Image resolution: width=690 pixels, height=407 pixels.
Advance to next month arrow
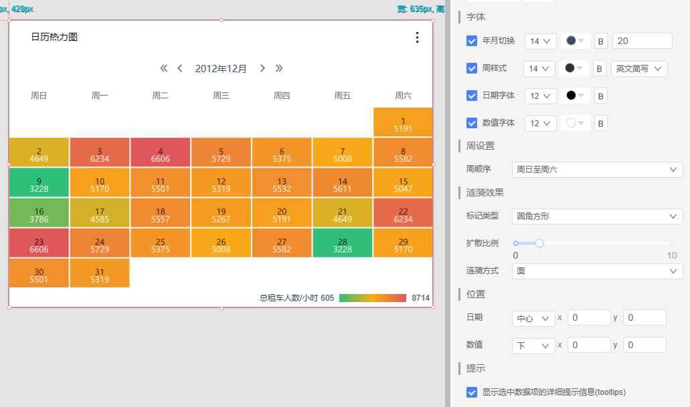262,68
